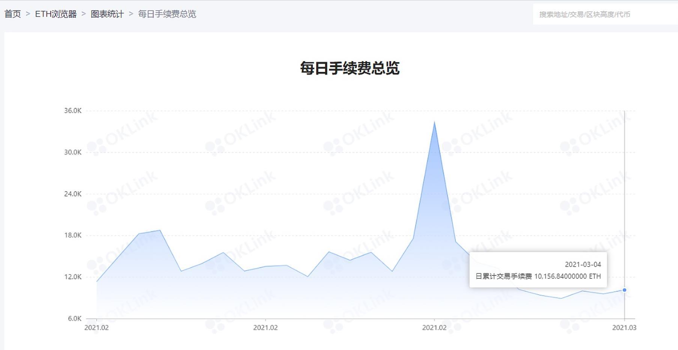Select the 2021.03 x-axis label
The width and height of the screenshot is (678, 350).
624,328
